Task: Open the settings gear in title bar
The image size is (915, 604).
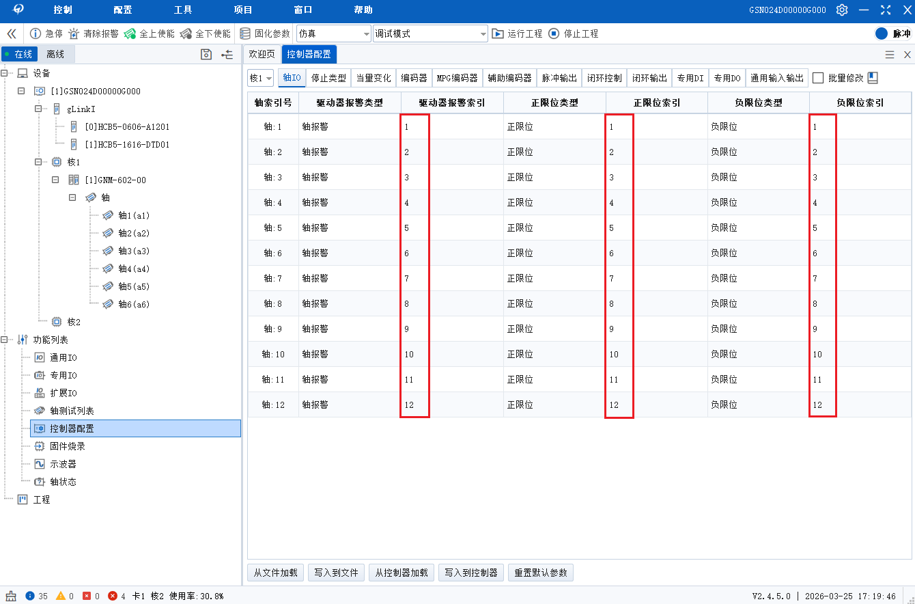Action: pyautogui.click(x=842, y=10)
